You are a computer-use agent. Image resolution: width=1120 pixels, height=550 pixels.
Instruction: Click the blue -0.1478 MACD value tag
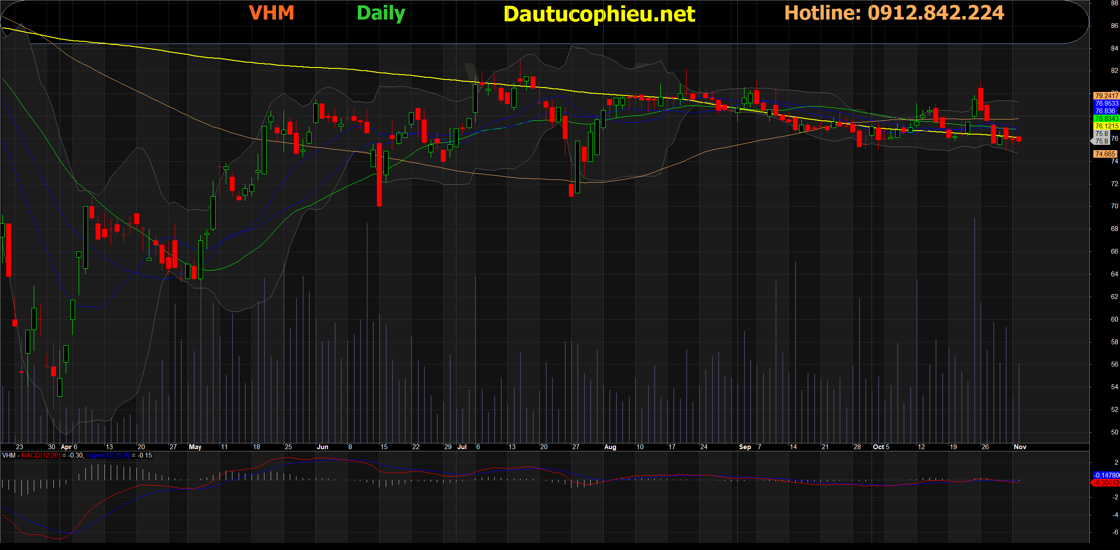point(1106,475)
